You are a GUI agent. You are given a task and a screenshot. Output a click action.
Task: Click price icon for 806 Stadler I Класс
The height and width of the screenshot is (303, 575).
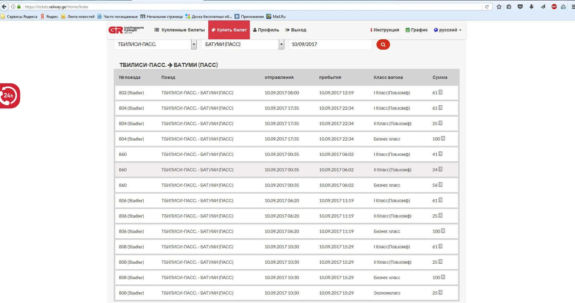(440, 200)
